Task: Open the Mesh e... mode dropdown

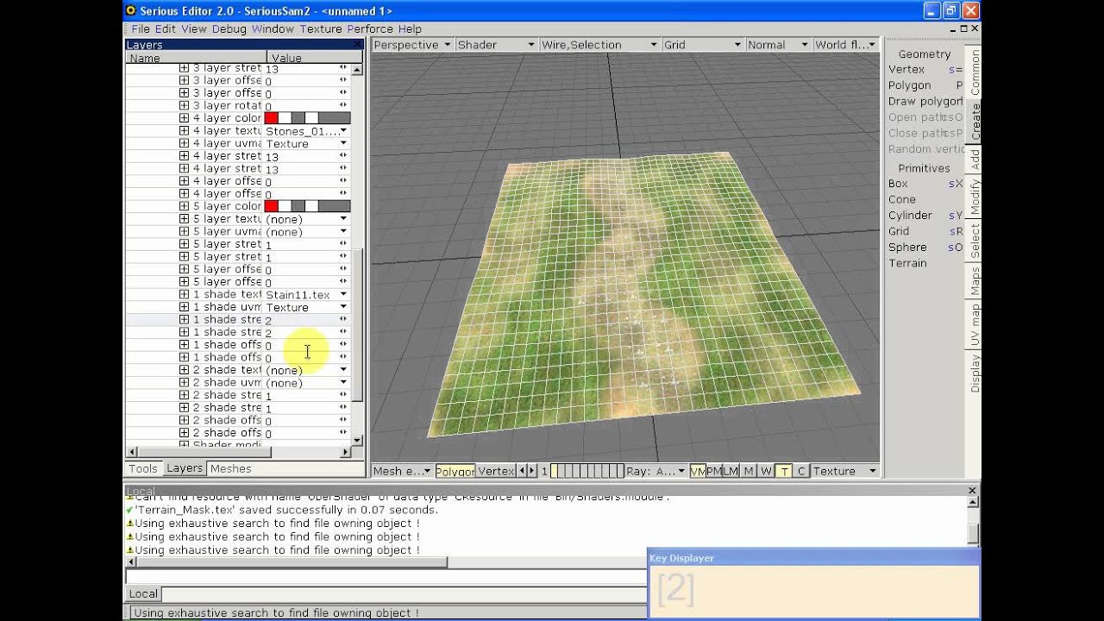Action: point(402,471)
